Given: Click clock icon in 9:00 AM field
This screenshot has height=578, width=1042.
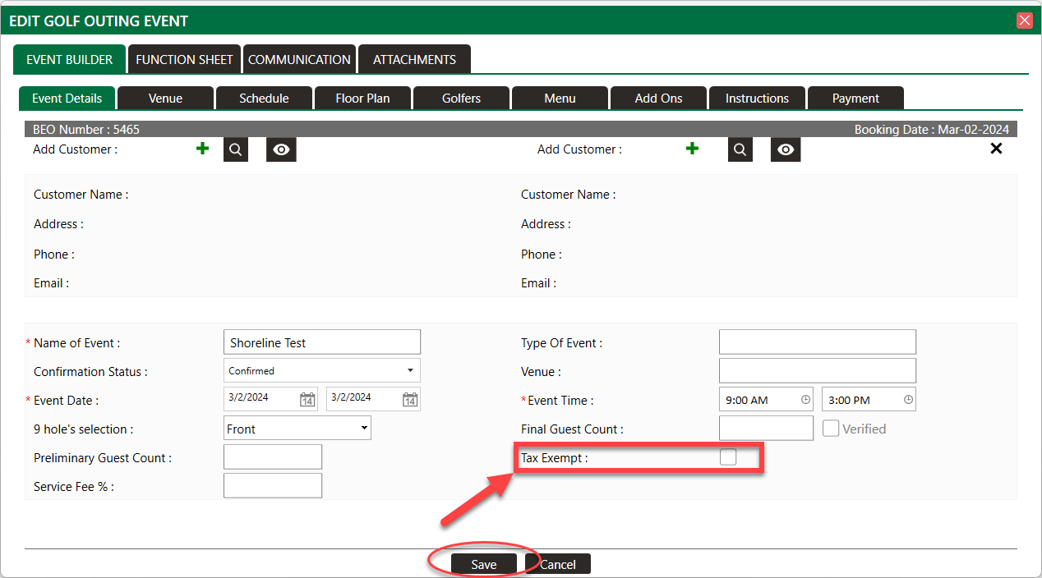Looking at the screenshot, I should (x=805, y=400).
